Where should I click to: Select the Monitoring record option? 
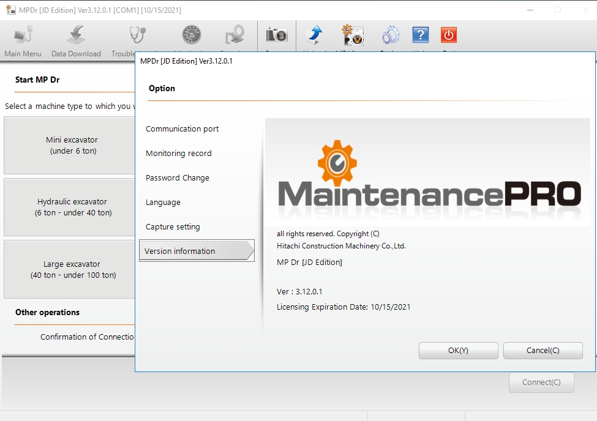click(x=179, y=153)
